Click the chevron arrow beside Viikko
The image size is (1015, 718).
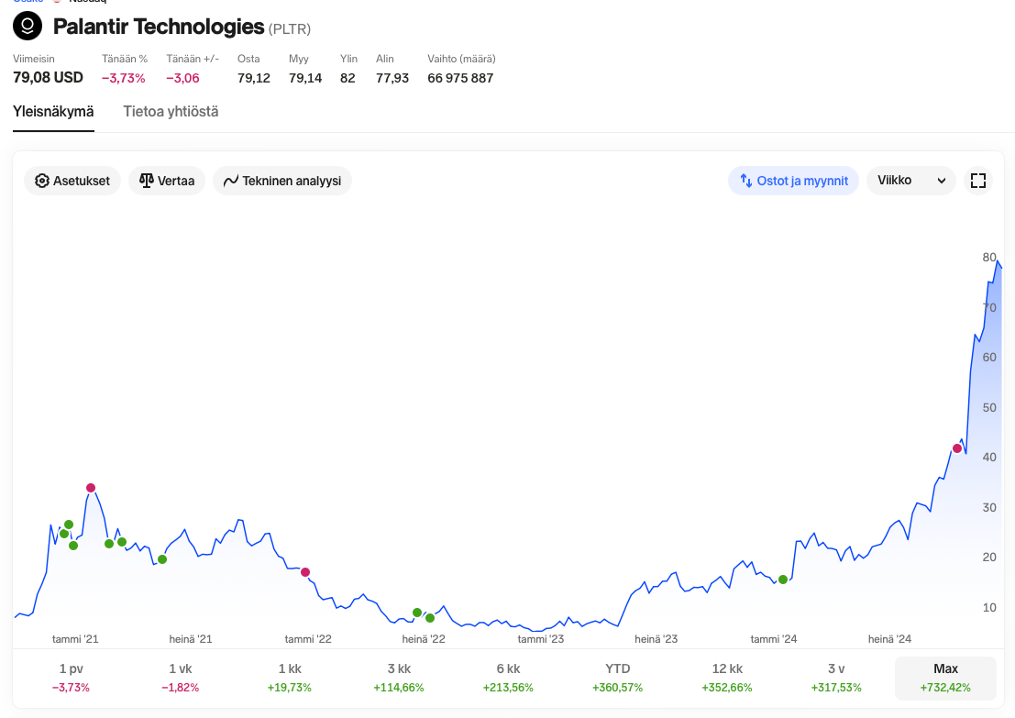pyautogui.click(x=942, y=182)
